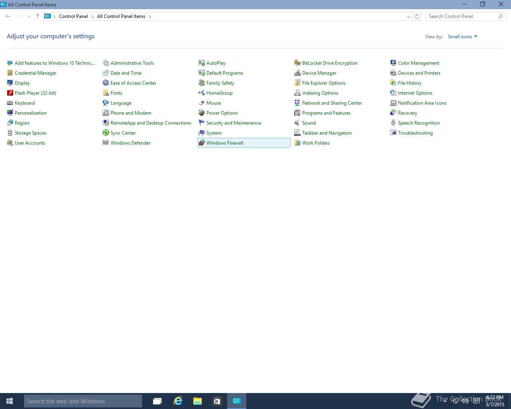511x409 pixels.
Task: Click the Recovery icon
Action: (393, 113)
